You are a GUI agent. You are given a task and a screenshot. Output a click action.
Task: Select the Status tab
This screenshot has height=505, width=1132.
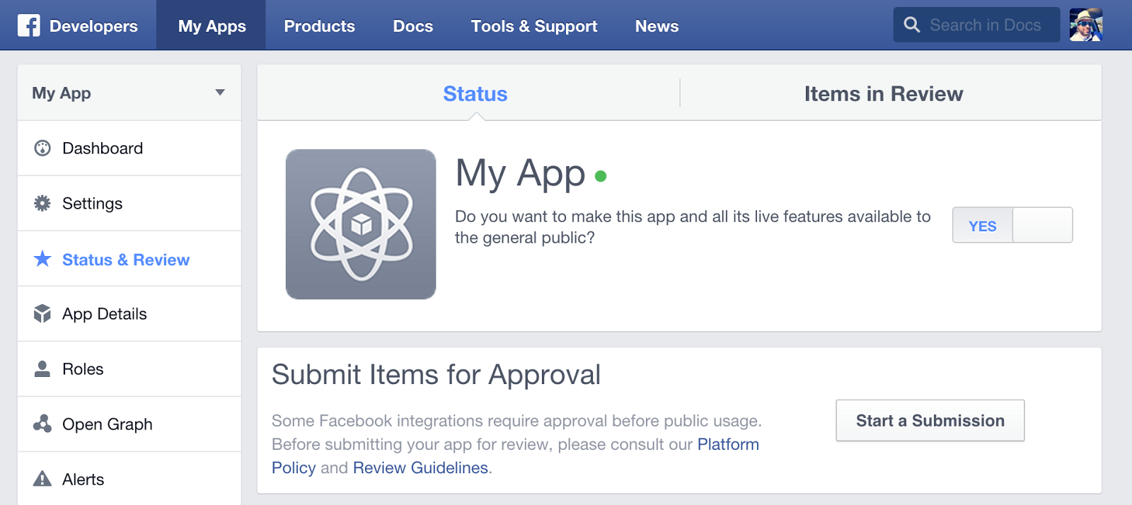pos(475,93)
